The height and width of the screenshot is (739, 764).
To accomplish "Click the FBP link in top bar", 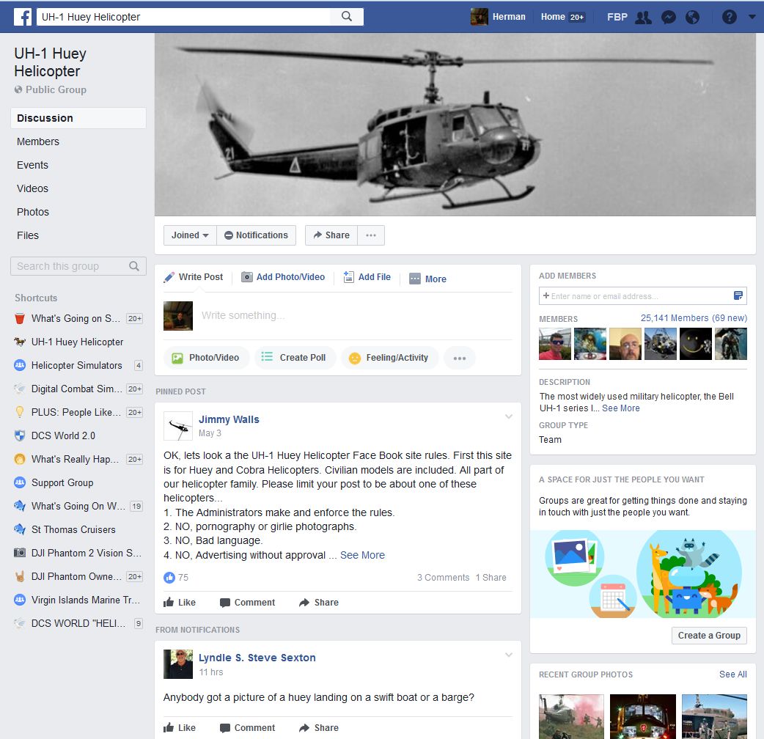I will 617,17.
